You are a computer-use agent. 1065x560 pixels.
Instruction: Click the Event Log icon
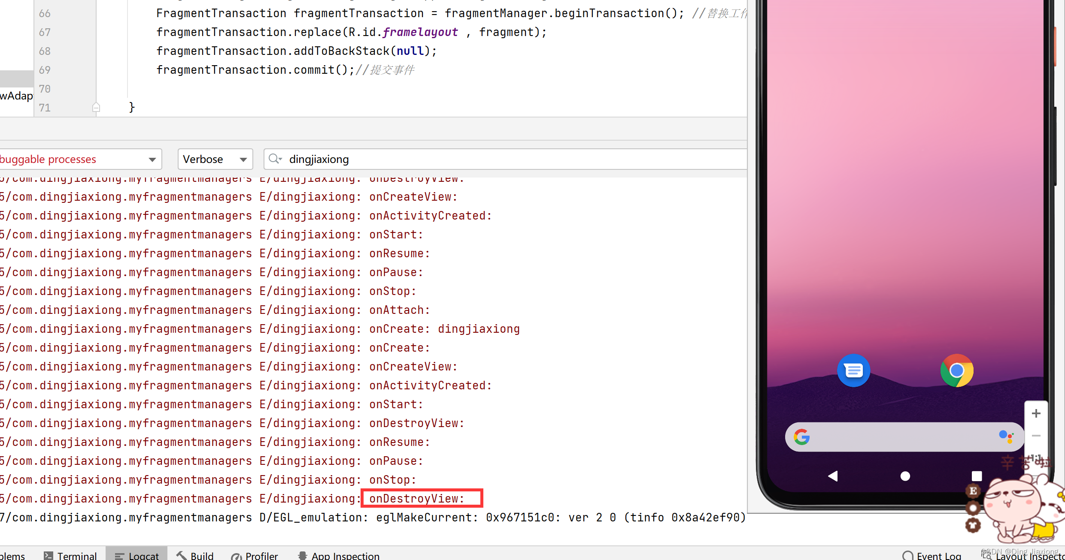click(x=907, y=556)
